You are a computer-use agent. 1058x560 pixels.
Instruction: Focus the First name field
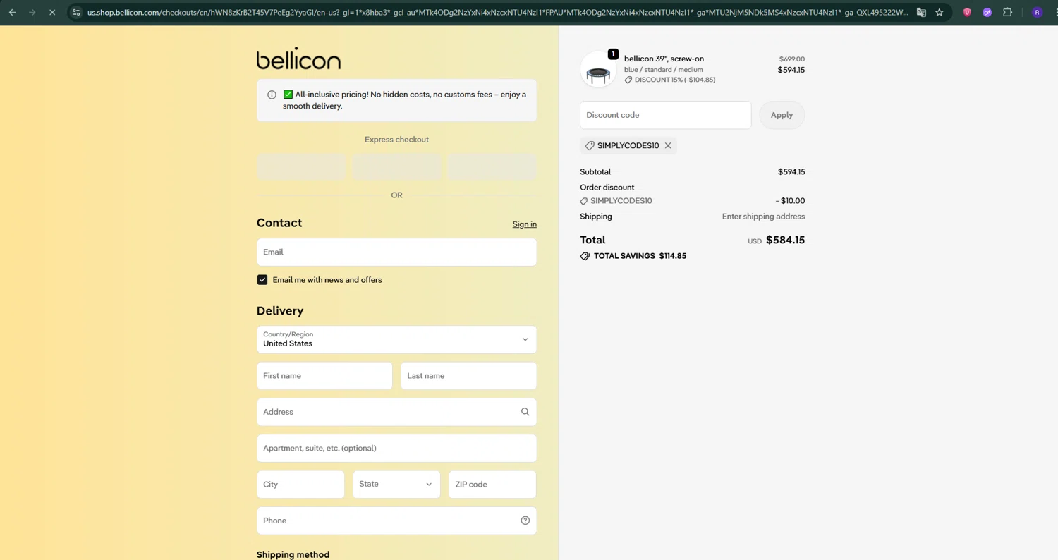tap(324, 376)
